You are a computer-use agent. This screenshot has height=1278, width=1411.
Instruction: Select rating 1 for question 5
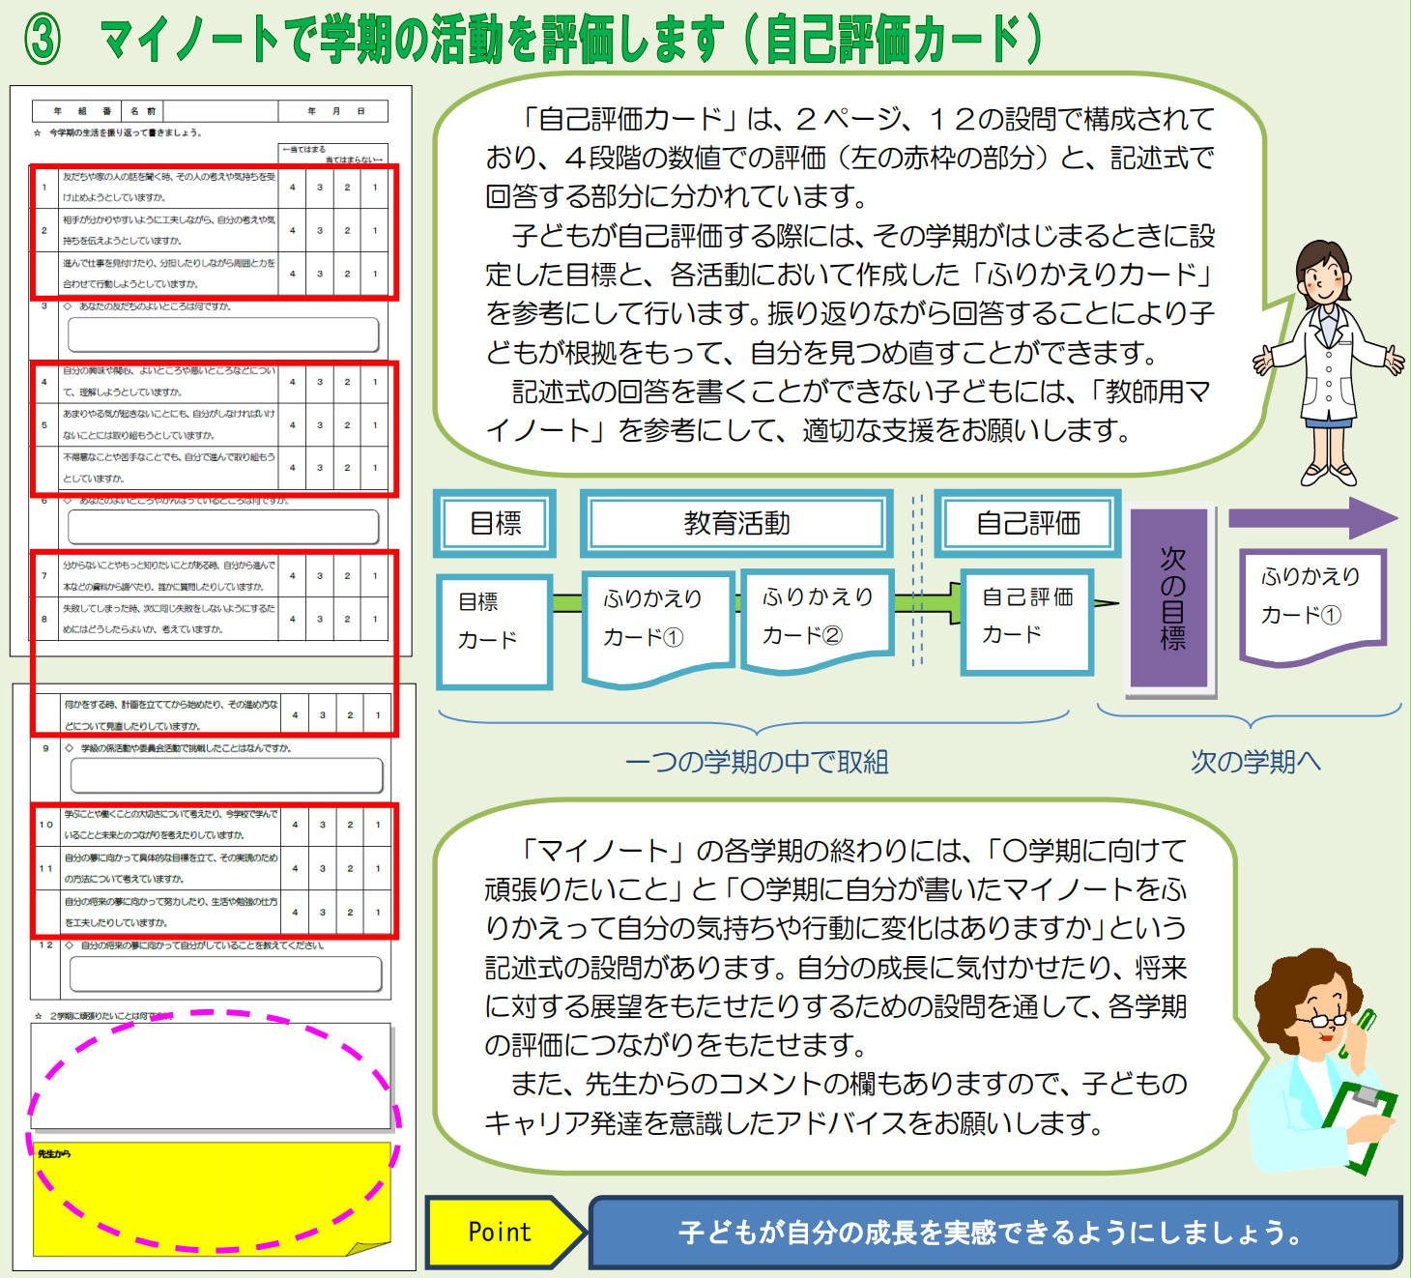coord(375,425)
